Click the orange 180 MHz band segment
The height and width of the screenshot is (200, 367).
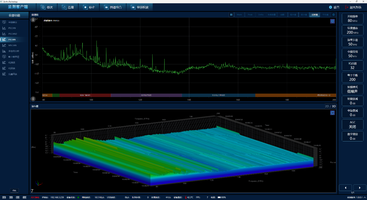tap(296, 95)
